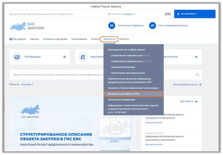
Task: Open Личный кабинет dropdown button
Action: coord(195,14)
